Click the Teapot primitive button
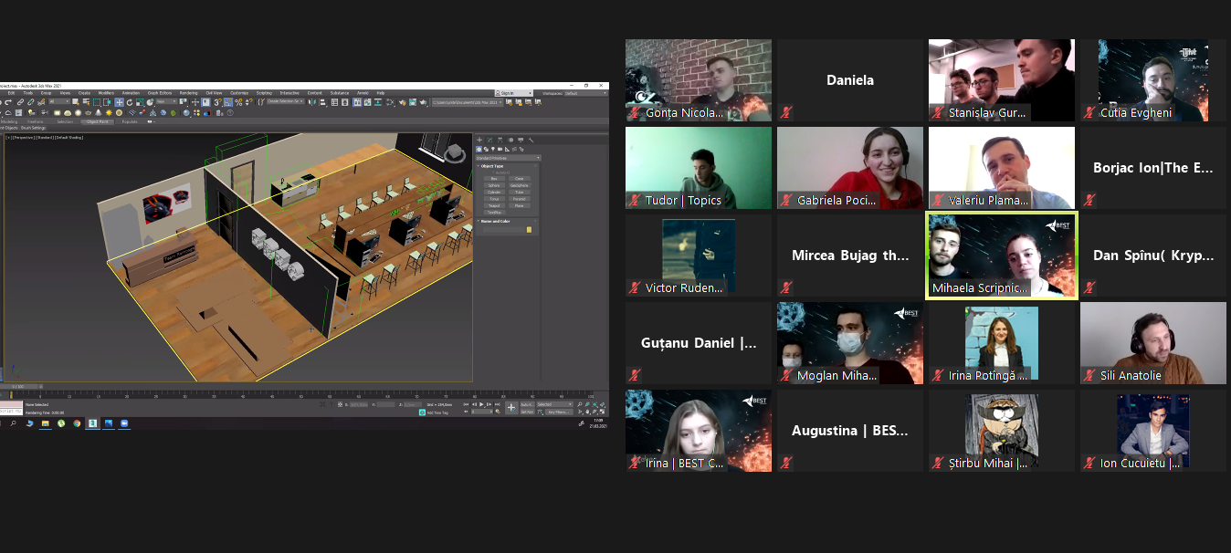The width and height of the screenshot is (1231, 553). pyautogui.click(x=494, y=205)
